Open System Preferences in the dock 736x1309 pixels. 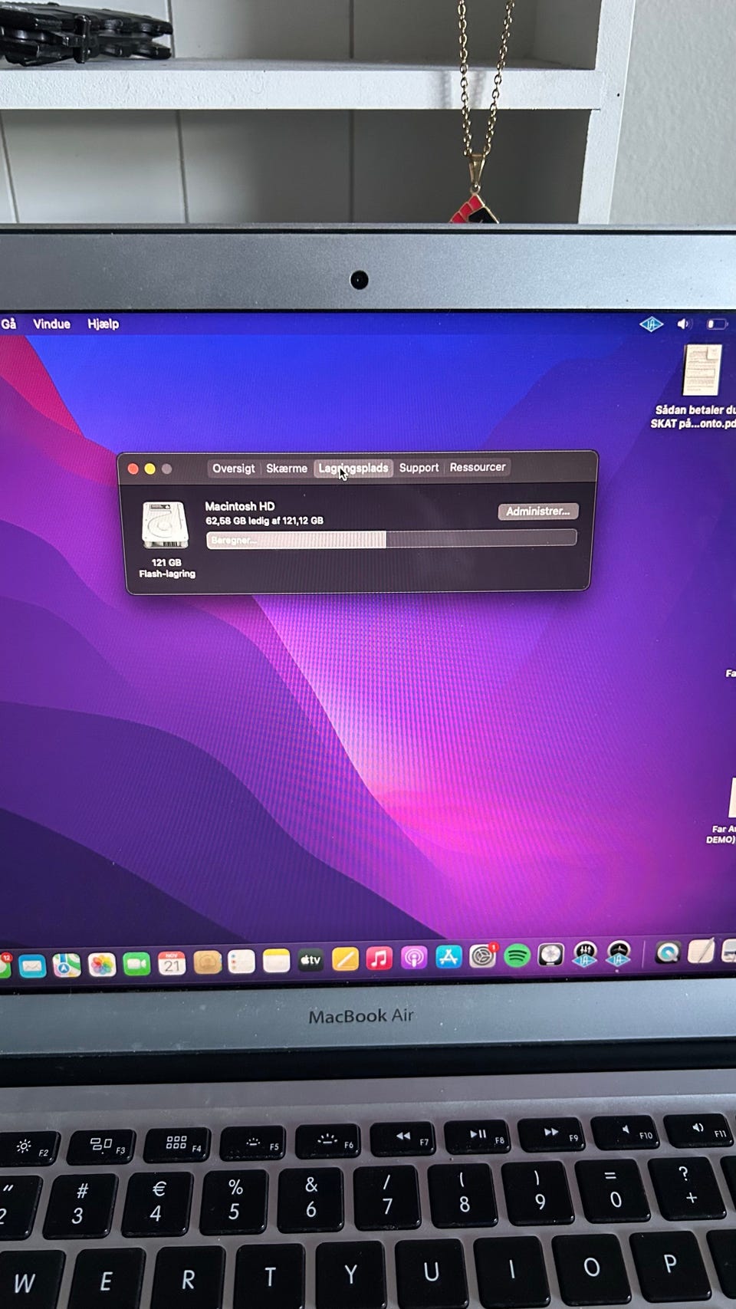[x=482, y=956]
